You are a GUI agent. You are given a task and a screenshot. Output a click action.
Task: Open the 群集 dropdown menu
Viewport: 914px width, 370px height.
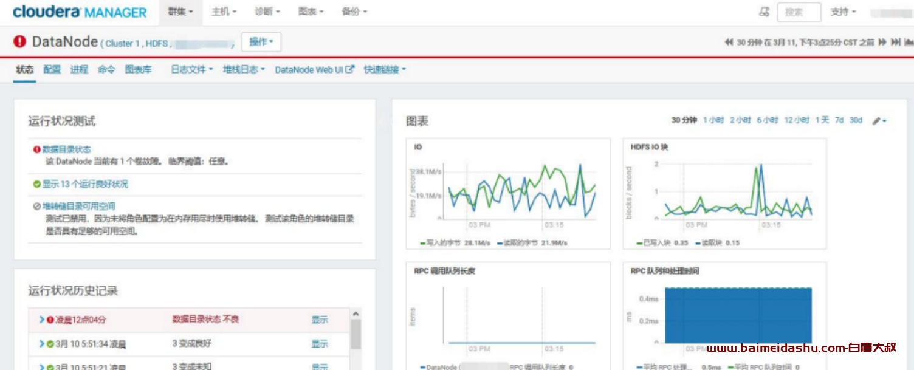[180, 12]
